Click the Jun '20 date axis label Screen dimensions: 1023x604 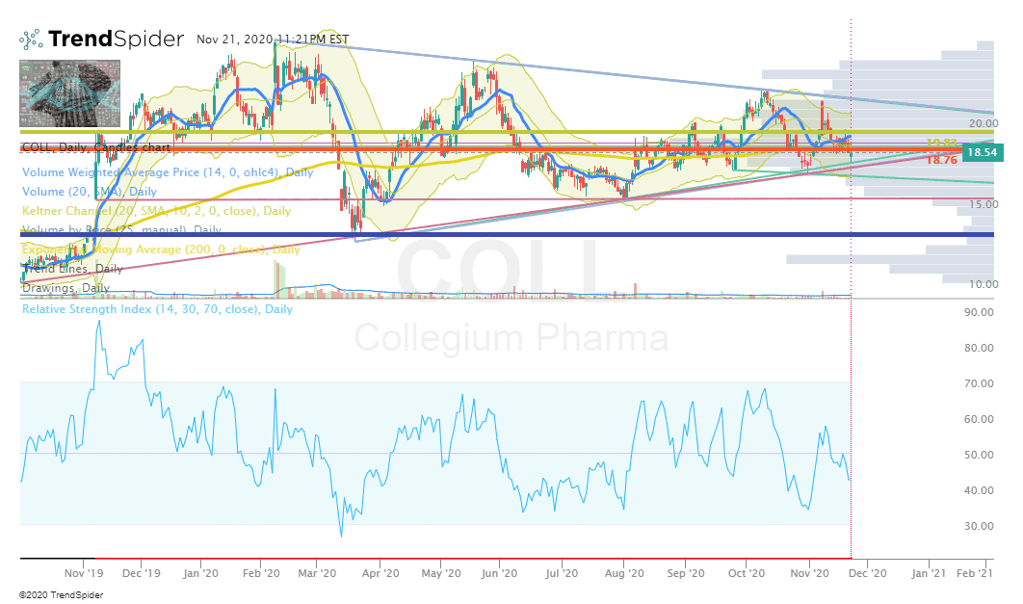[499, 573]
